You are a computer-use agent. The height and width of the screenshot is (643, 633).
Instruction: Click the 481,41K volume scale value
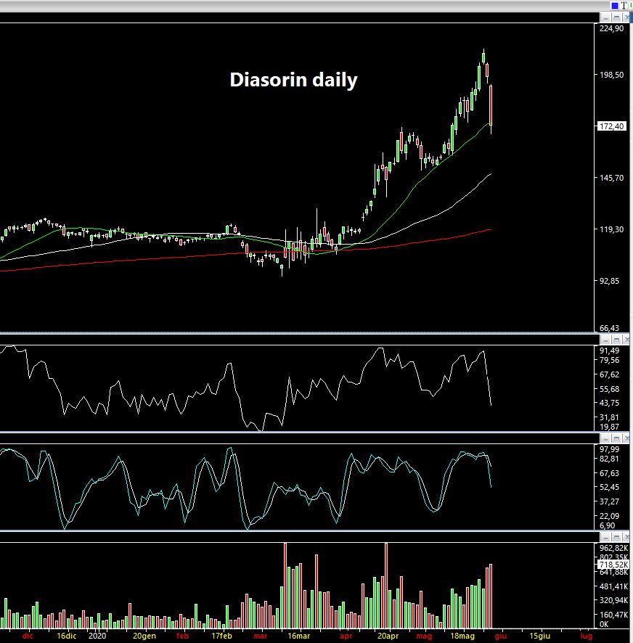[x=613, y=586]
